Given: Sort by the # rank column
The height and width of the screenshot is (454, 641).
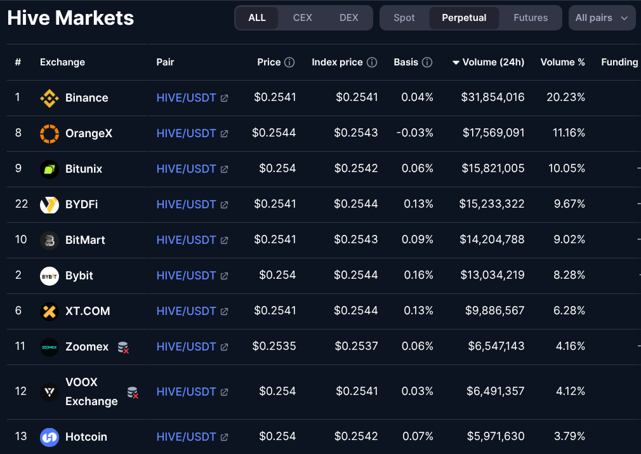Looking at the screenshot, I should [x=18, y=62].
